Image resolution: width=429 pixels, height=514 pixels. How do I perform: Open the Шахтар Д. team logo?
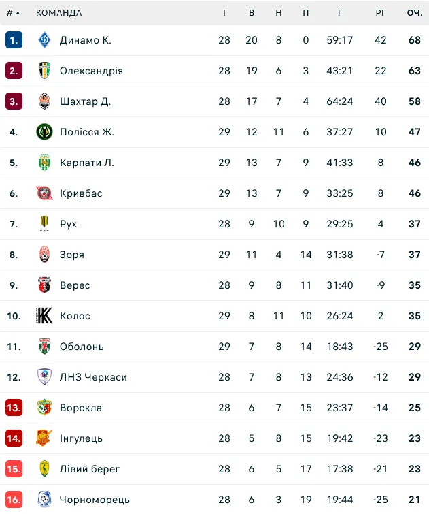pos(44,101)
